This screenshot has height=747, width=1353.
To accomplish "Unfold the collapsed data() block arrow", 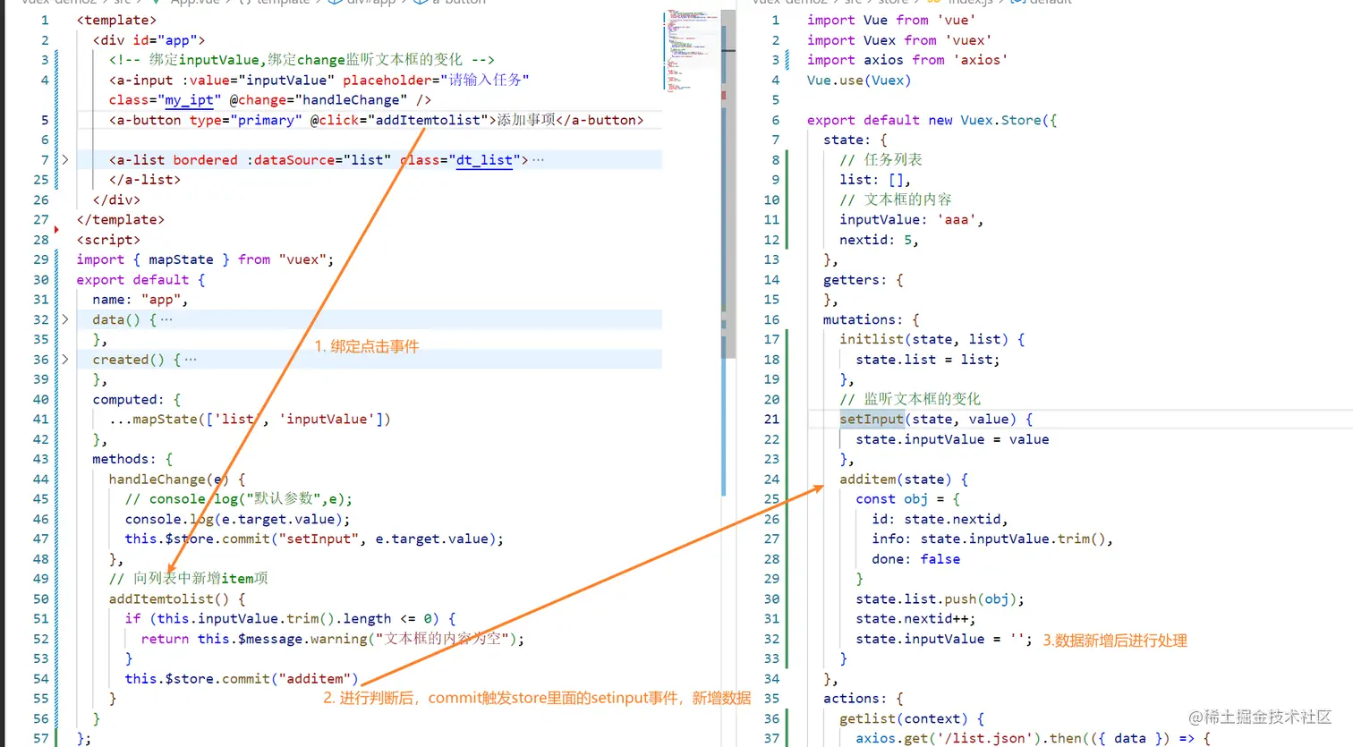I will pyautogui.click(x=65, y=318).
